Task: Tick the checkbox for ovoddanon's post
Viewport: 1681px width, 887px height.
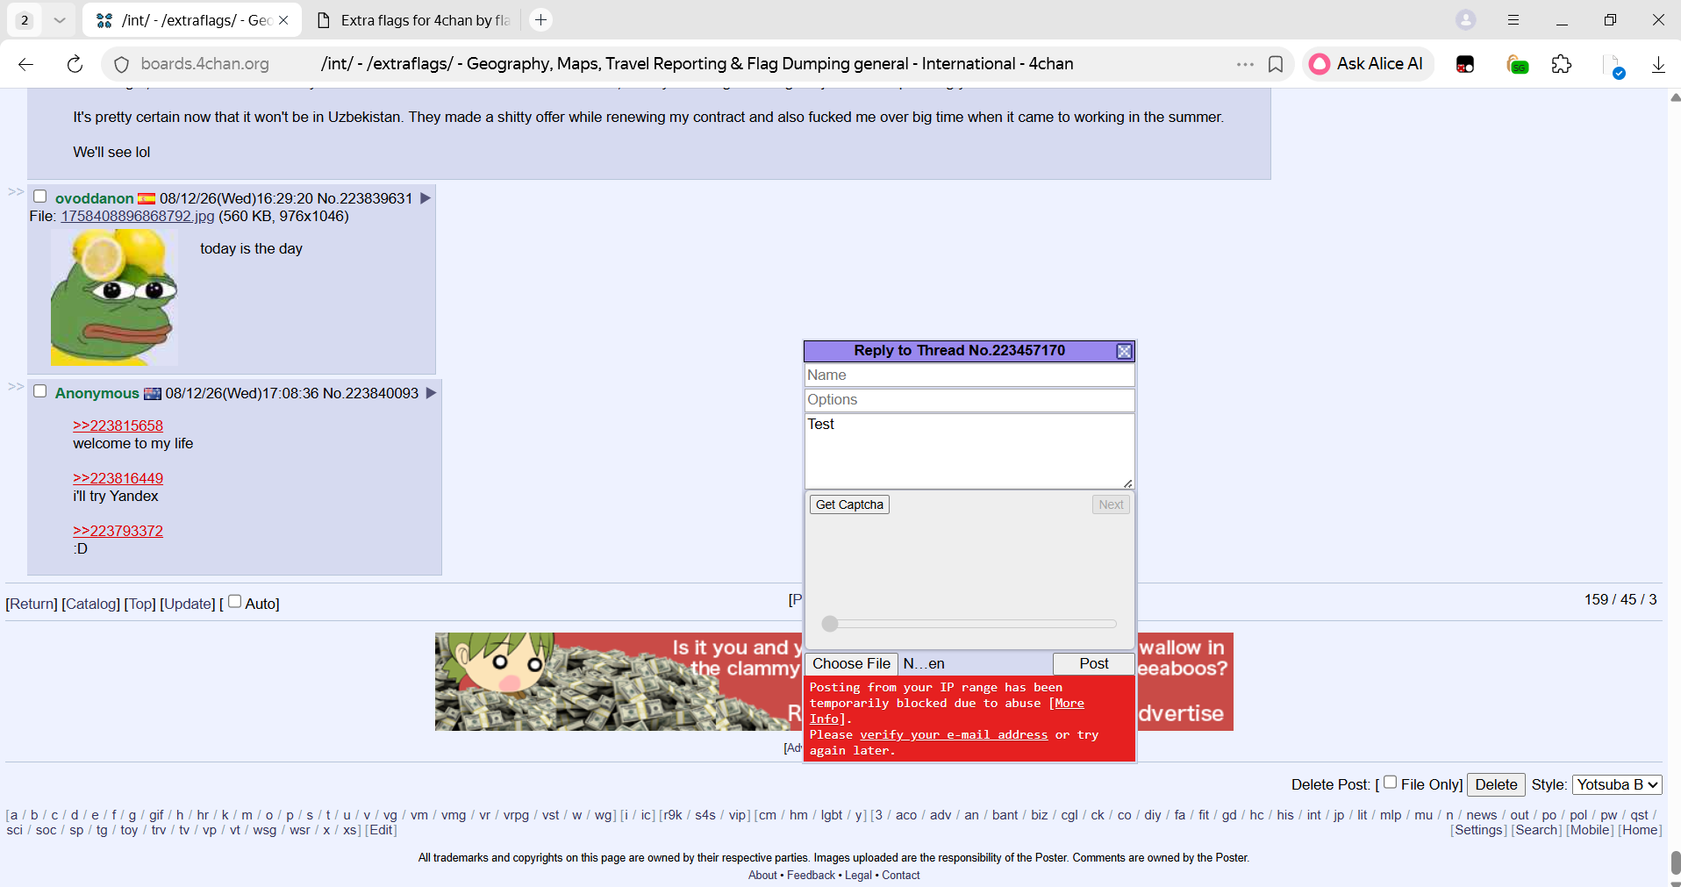Action: pyautogui.click(x=39, y=197)
